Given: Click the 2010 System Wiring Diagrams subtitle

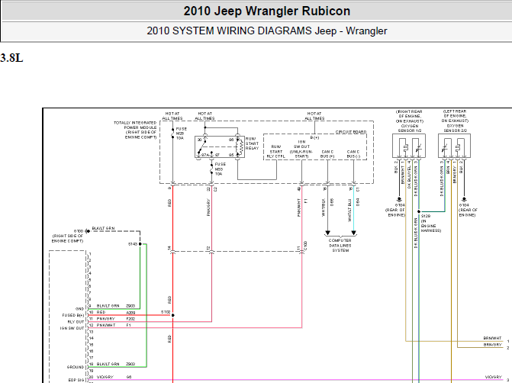Looking at the screenshot, I should click(266, 31).
